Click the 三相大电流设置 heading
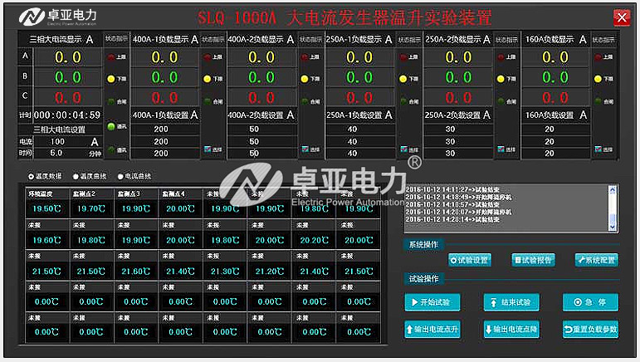 (x=59, y=130)
